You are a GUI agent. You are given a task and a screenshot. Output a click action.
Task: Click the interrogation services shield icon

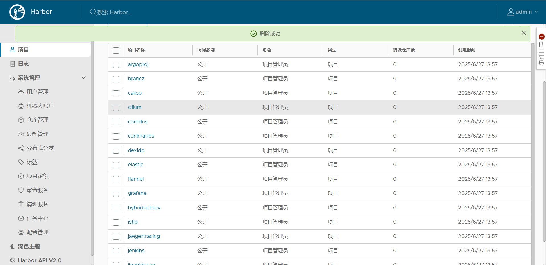21,190
